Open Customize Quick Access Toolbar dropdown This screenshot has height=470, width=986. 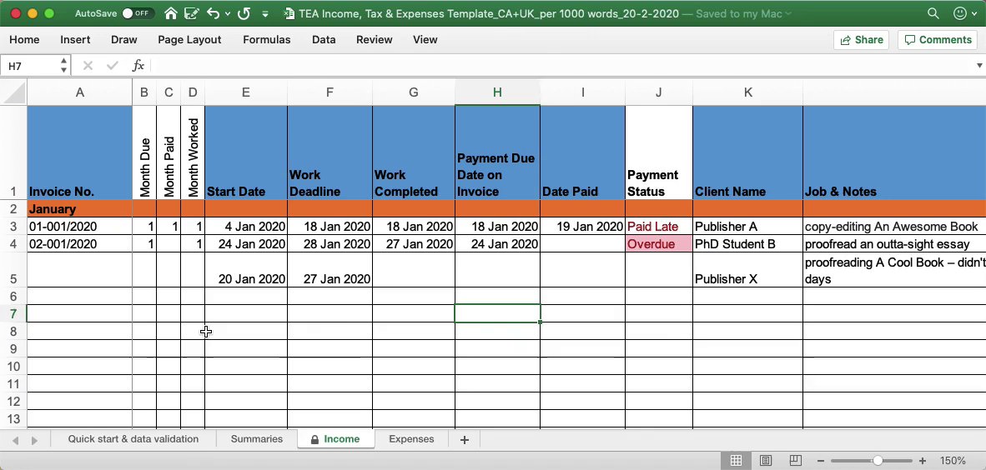264,13
